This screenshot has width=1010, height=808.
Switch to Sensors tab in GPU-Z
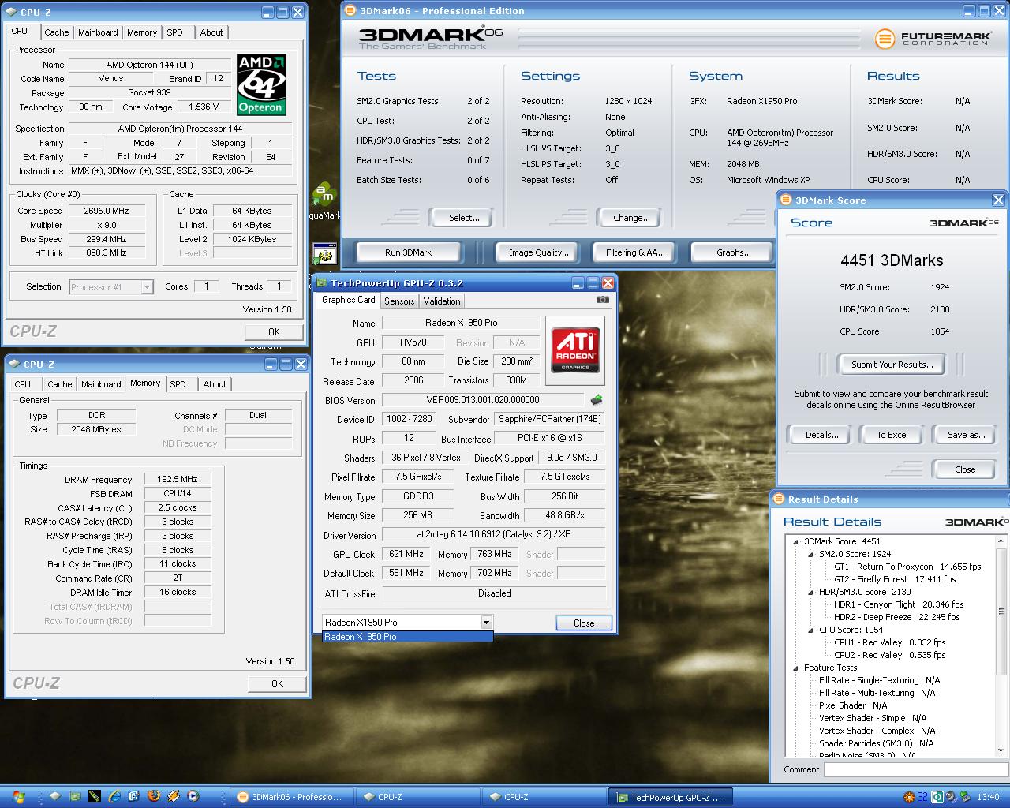click(399, 301)
